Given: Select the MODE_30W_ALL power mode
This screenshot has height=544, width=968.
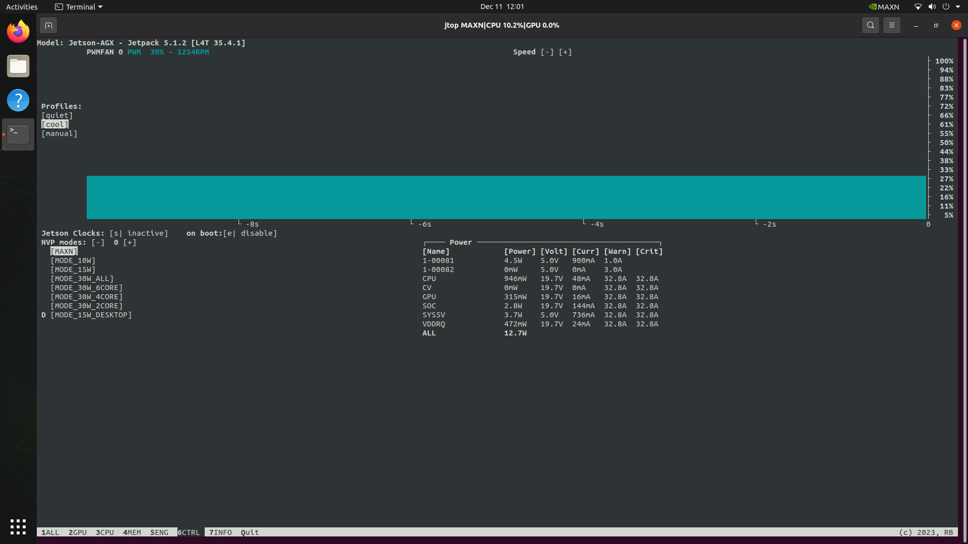Looking at the screenshot, I should 82,279.
